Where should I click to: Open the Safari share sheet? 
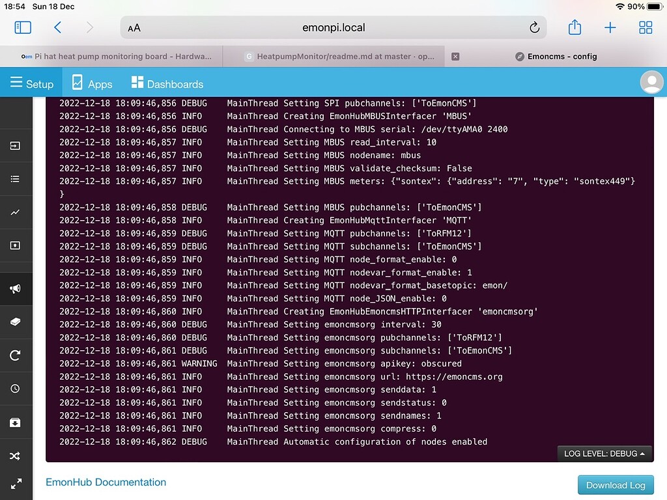click(x=575, y=27)
